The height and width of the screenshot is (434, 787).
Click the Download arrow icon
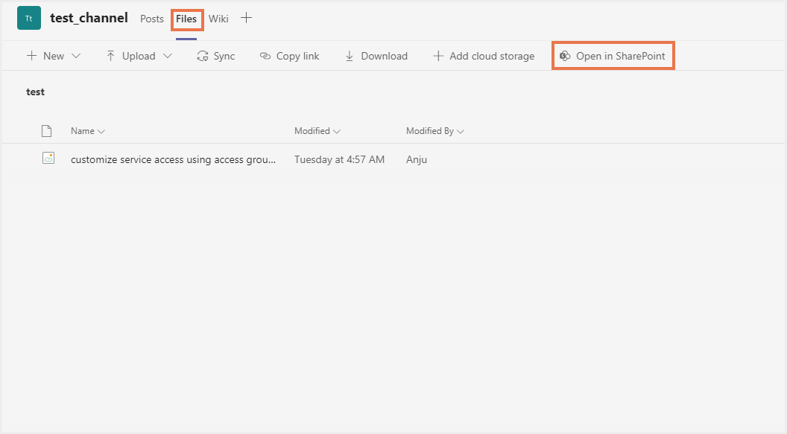pos(350,56)
